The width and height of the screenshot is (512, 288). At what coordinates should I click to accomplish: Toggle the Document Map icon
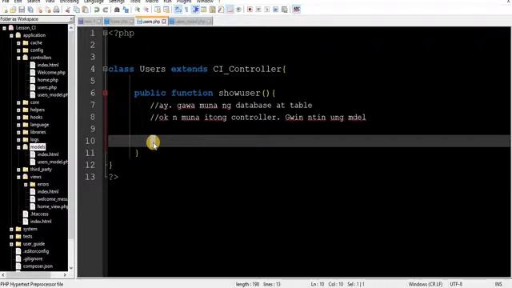click(x=213, y=10)
